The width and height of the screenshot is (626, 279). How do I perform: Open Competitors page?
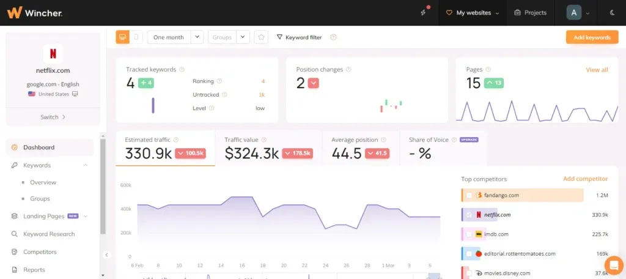click(x=40, y=252)
